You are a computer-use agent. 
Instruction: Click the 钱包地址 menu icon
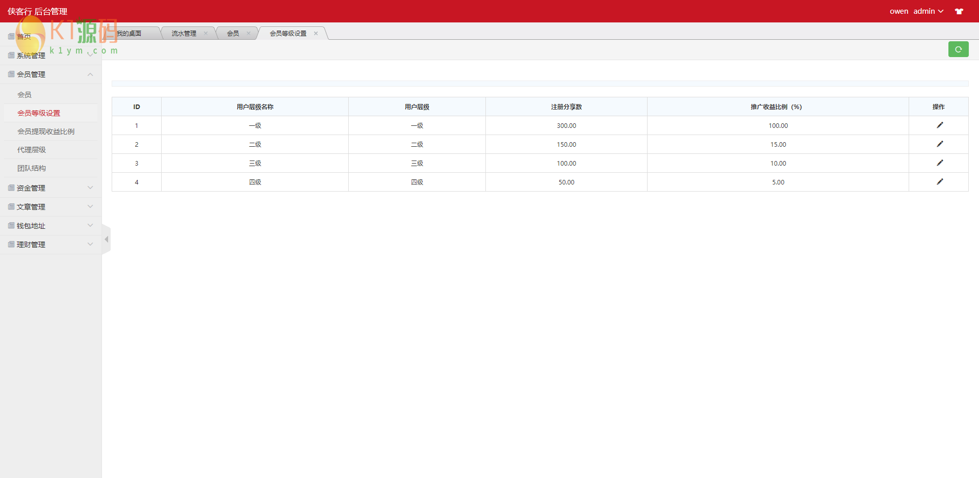11,226
